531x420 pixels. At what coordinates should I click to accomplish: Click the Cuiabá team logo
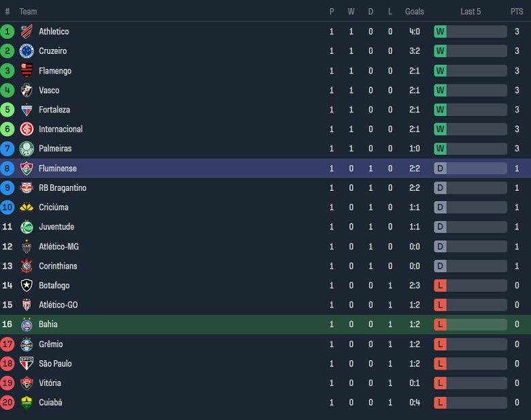(27, 402)
